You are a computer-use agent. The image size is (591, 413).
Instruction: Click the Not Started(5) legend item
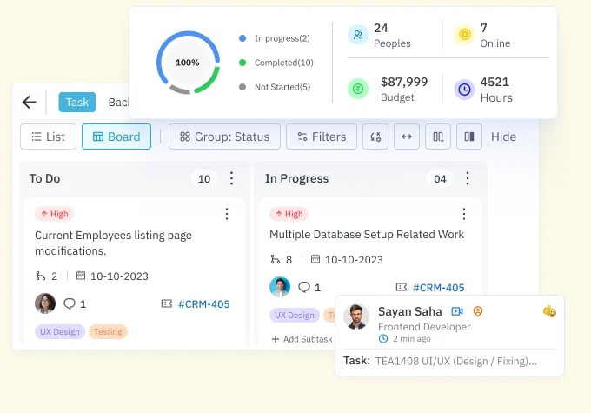tap(275, 87)
